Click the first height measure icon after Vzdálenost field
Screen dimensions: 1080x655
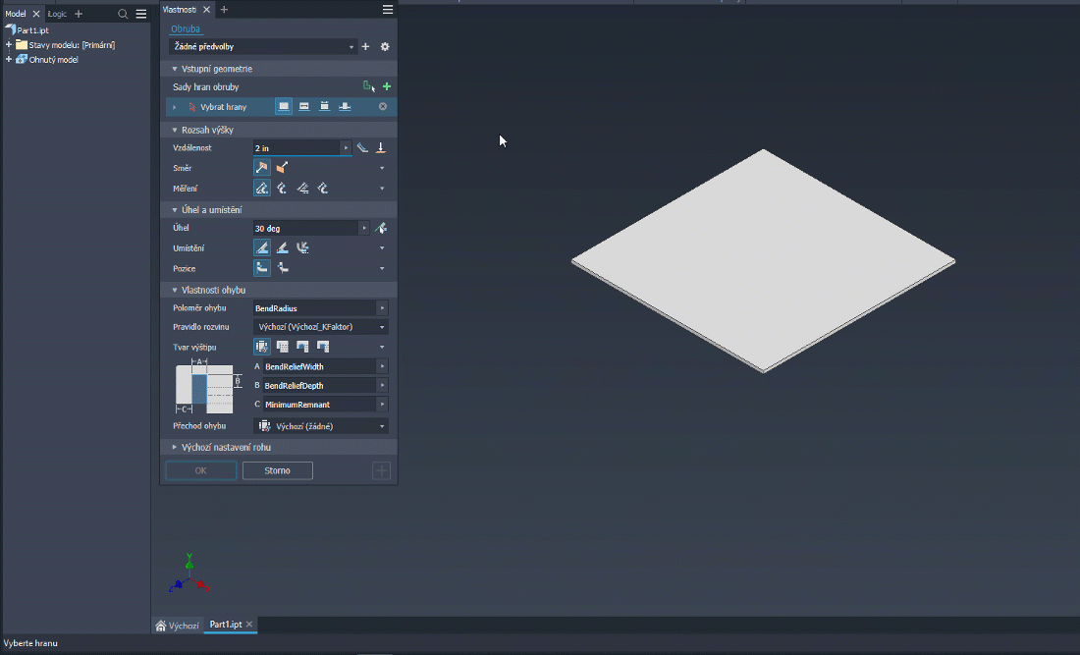(362, 147)
